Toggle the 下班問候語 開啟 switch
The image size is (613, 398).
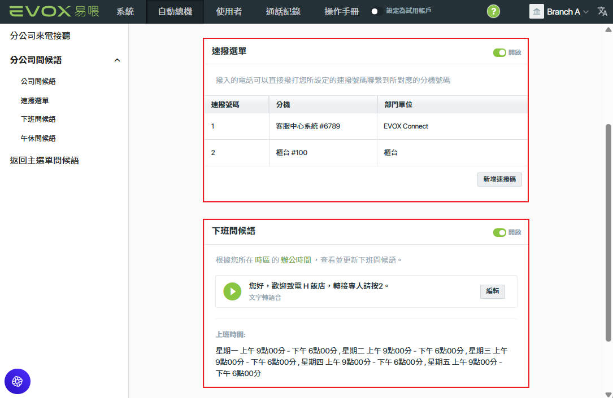coord(499,233)
